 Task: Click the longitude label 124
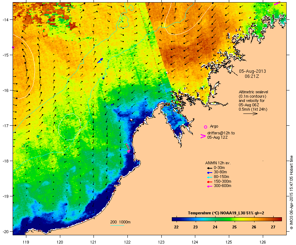[x=195, y=242]
